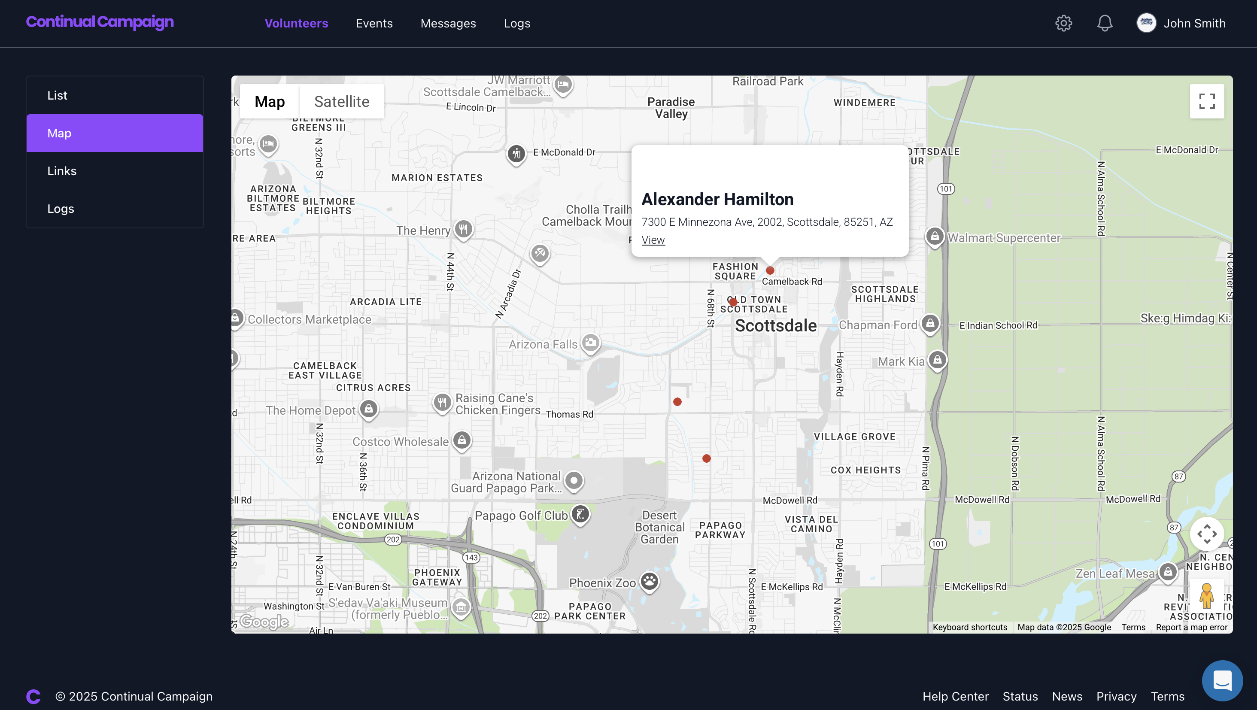The width and height of the screenshot is (1257, 710).
Task: Select the red marker near Thomas Rd
Action: [x=677, y=402]
